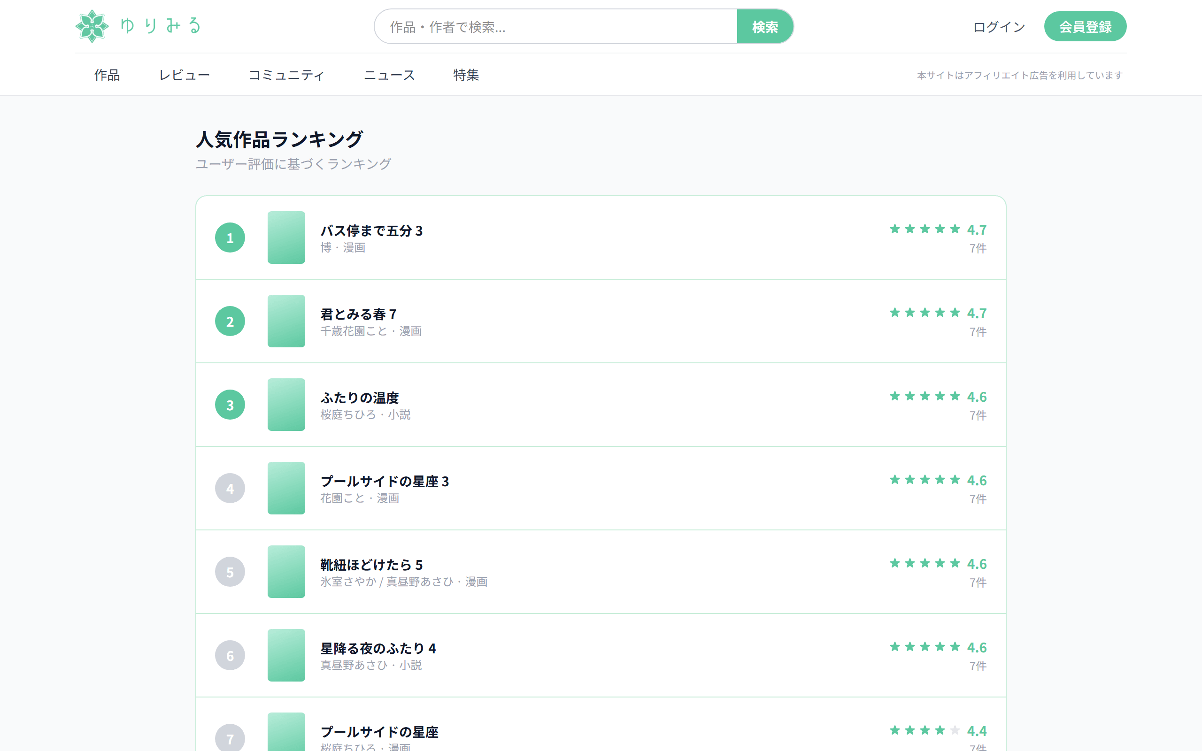The width and height of the screenshot is (1202, 751).
Task: Open the ログイン login link
Action: (999, 27)
